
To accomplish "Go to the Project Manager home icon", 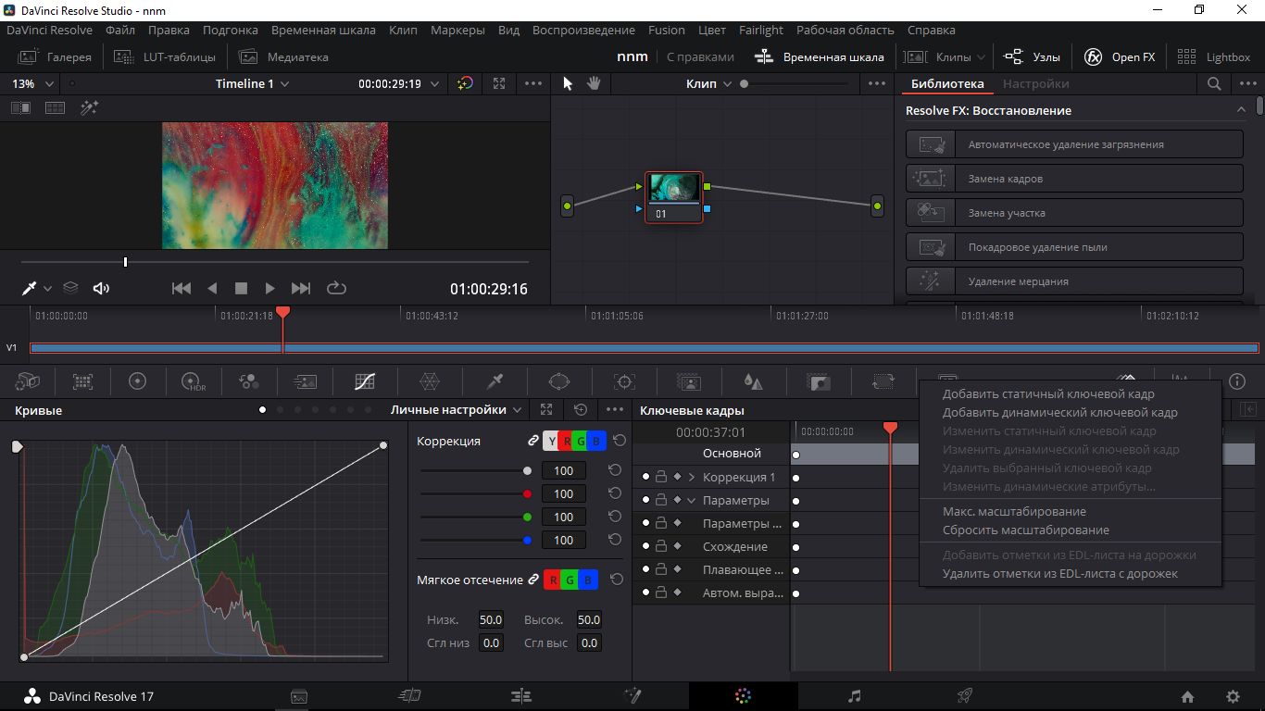I will coord(1187,697).
